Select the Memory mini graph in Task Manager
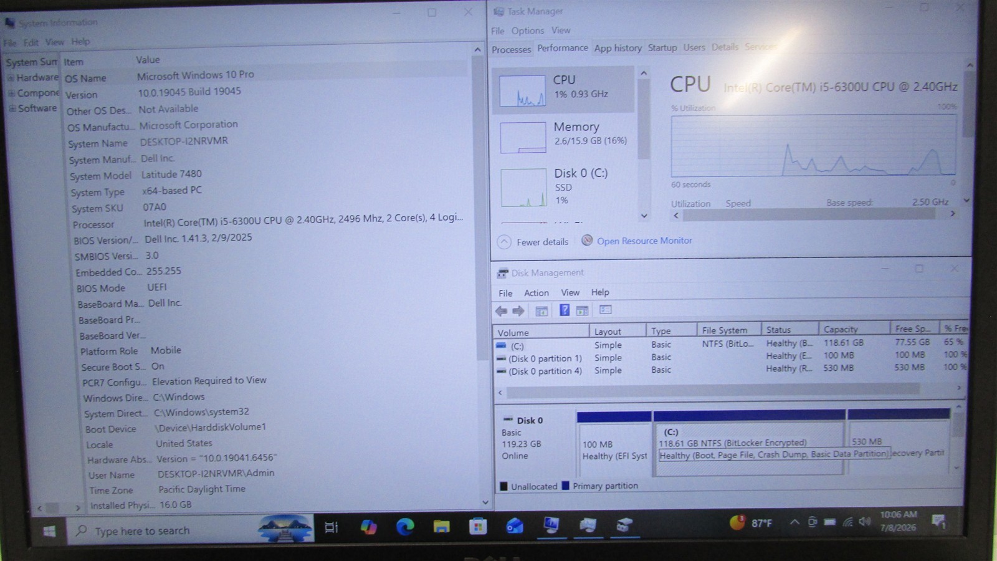 [523, 138]
